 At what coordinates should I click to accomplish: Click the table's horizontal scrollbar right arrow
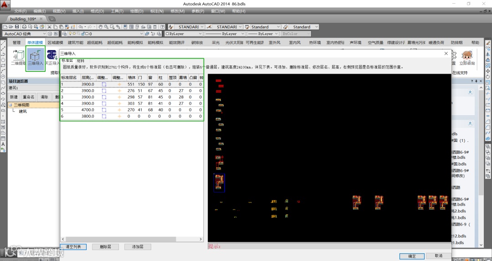201,239
